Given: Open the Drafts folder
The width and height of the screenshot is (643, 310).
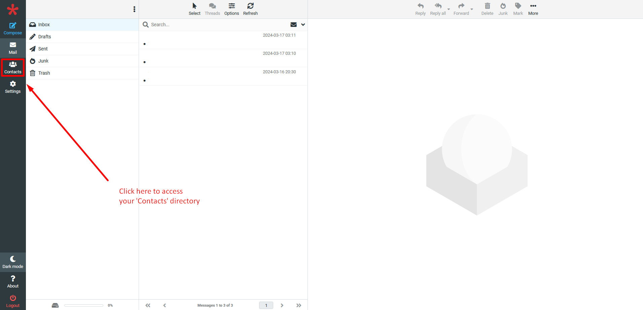Looking at the screenshot, I should (x=44, y=37).
